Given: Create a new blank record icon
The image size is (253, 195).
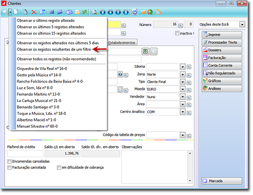Looking at the screenshot, I should coord(16,12).
